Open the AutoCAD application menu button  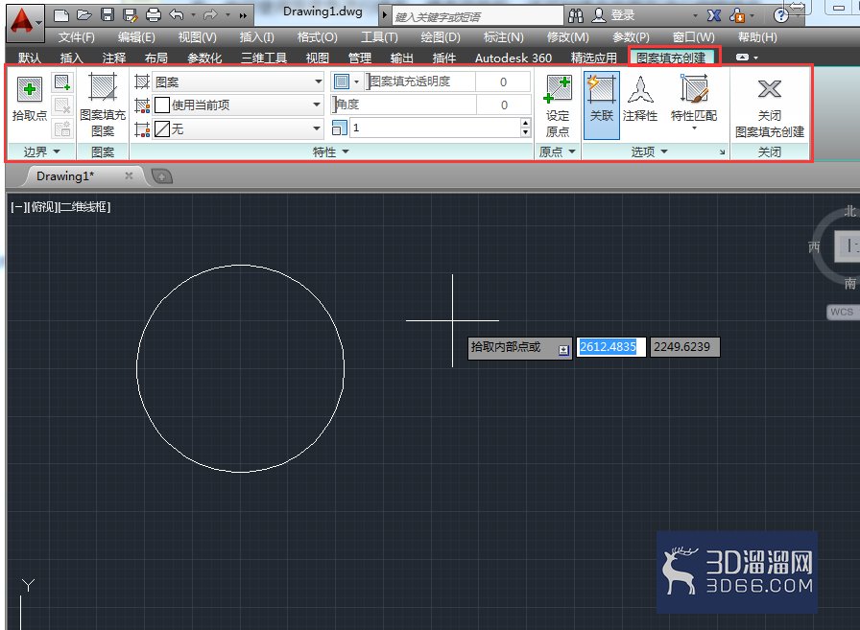click(x=25, y=23)
